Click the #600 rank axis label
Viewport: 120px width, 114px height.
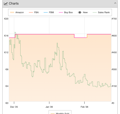[114, 36]
